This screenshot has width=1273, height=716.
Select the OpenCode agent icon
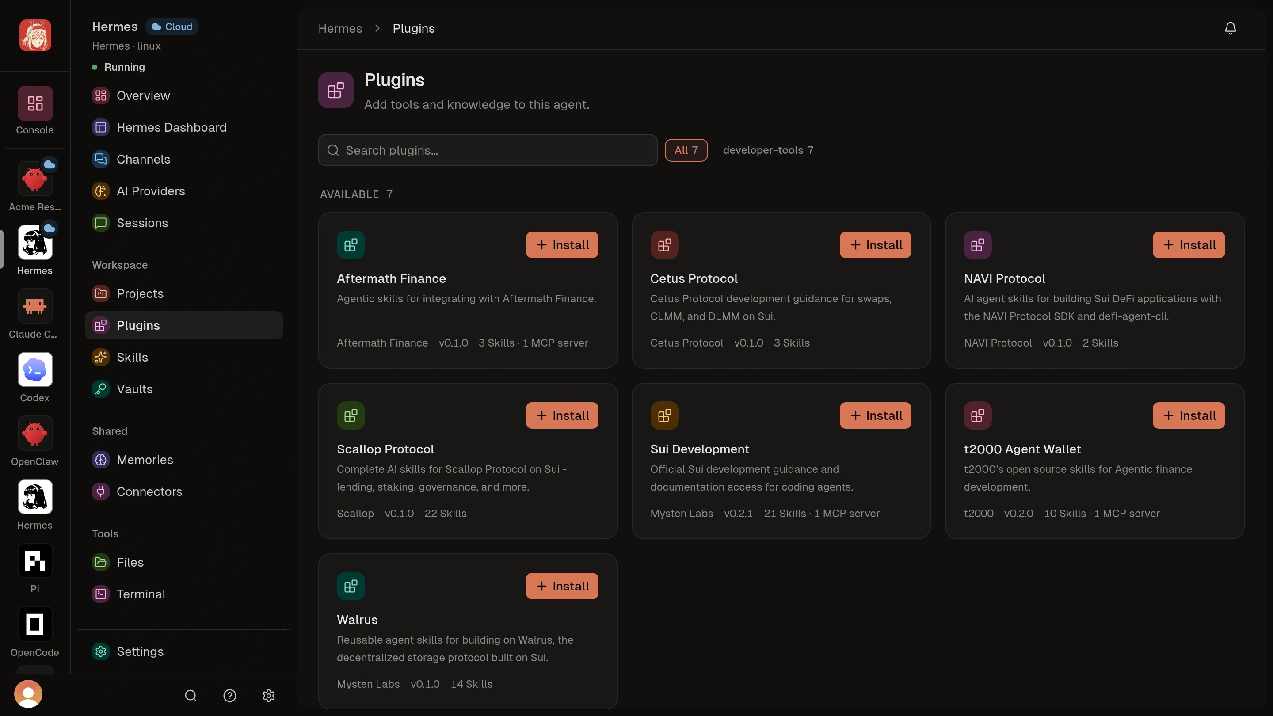point(35,624)
